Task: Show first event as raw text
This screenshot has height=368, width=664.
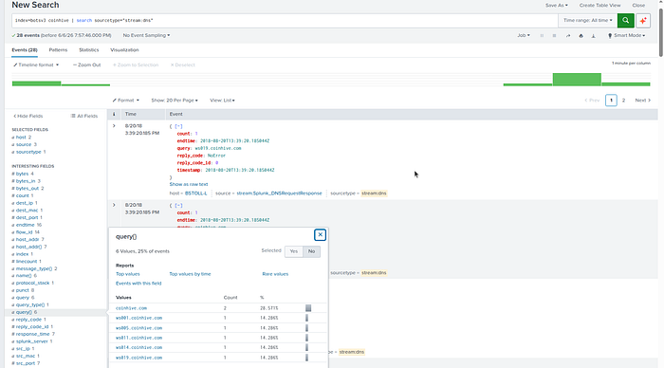Action: click(x=189, y=184)
